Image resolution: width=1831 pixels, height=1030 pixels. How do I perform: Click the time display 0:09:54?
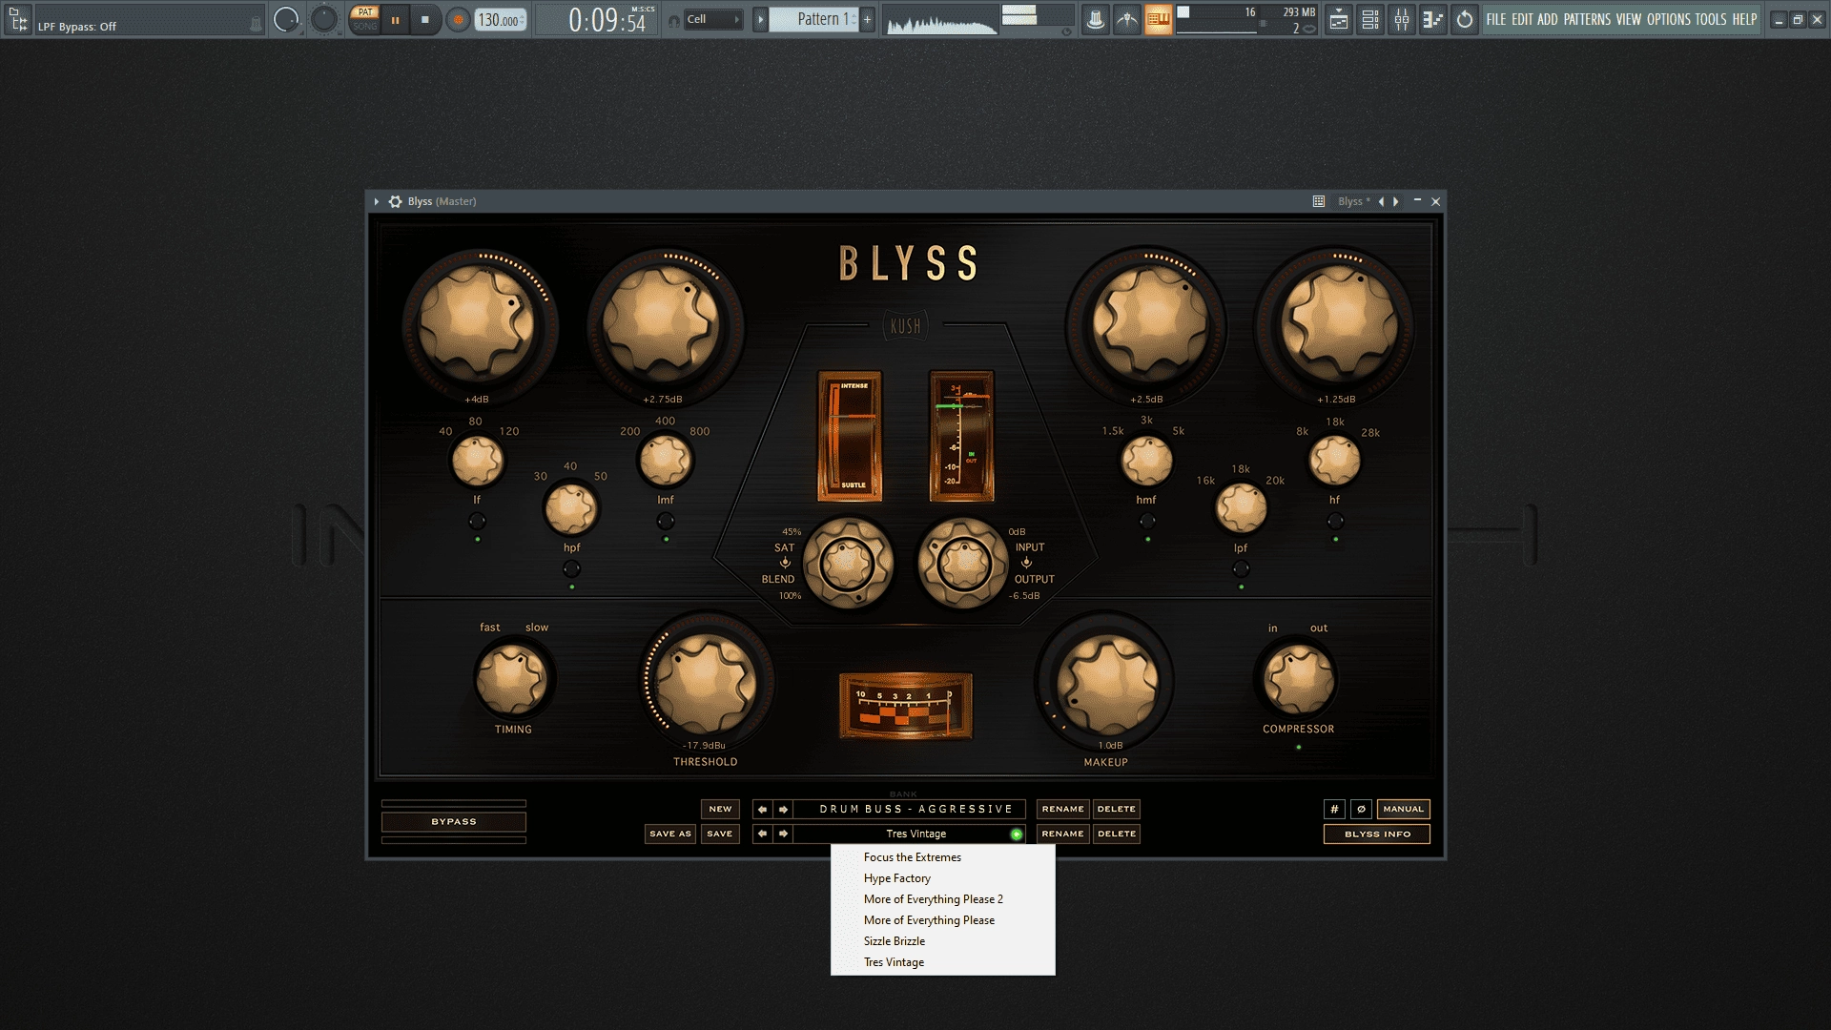pos(607,19)
